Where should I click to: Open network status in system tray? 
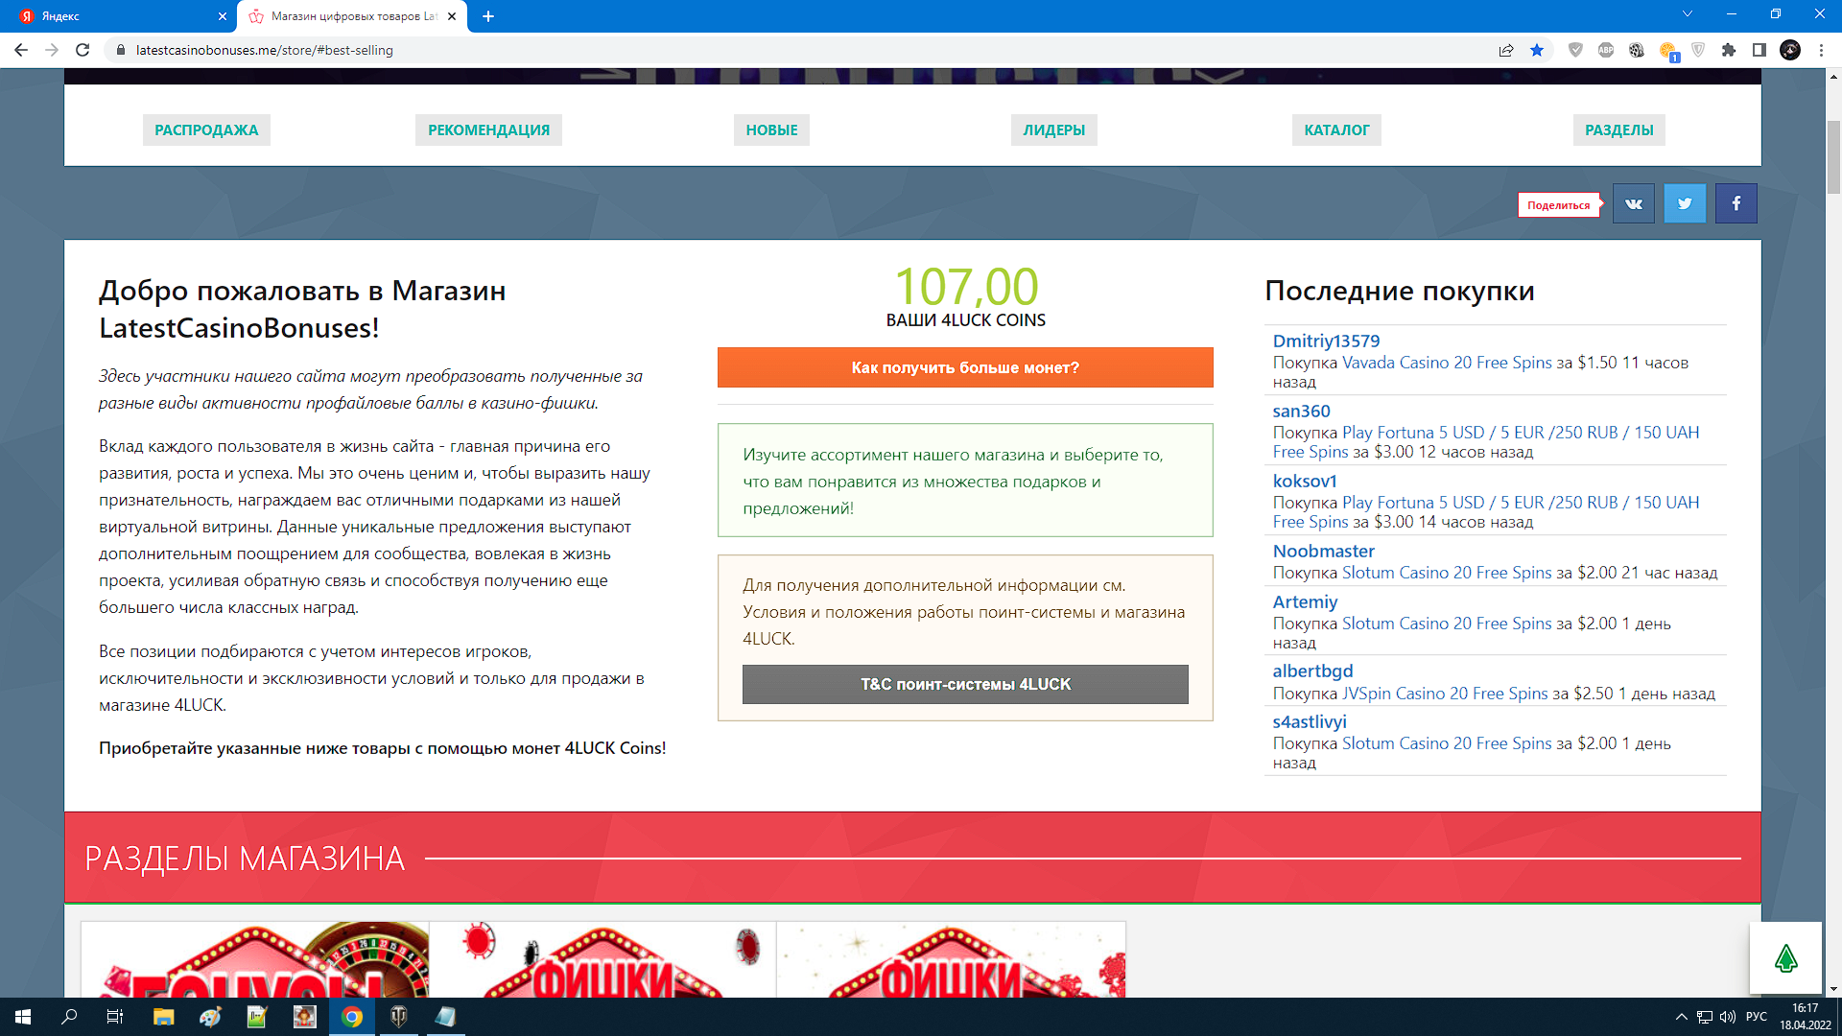pyautogui.click(x=1705, y=1017)
